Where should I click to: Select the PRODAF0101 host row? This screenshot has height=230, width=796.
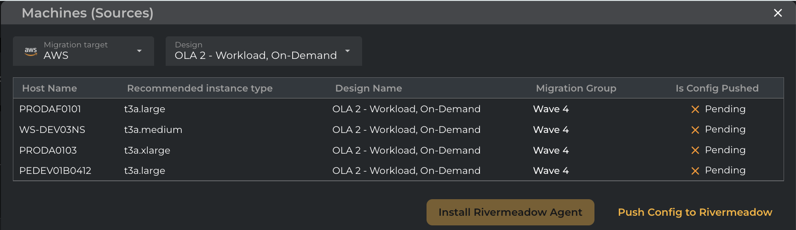tap(50, 109)
